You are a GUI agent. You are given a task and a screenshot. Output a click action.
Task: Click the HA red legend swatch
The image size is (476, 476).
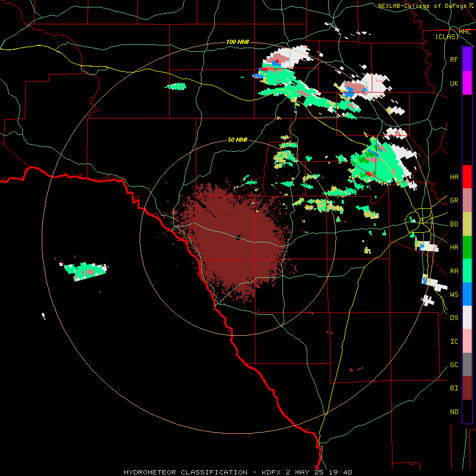point(467,177)
